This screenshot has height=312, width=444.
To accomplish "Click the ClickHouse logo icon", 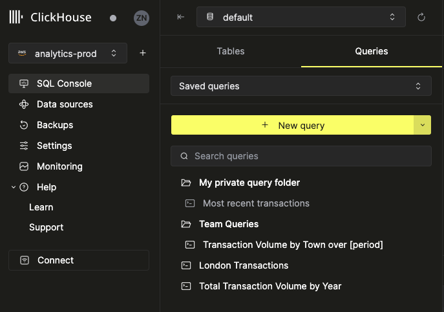I will [16, 17].
